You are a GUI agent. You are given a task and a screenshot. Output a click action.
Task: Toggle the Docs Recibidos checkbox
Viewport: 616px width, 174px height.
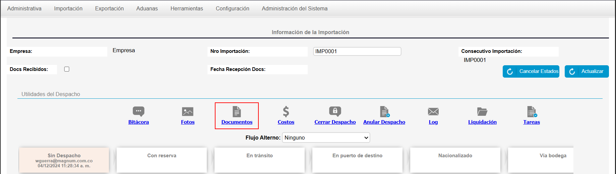pos(67,69)
